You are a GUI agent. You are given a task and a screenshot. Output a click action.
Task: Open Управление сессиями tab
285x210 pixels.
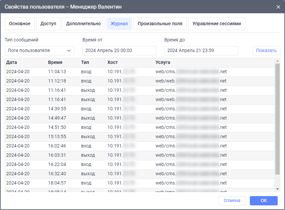click(x=216, y=24)
